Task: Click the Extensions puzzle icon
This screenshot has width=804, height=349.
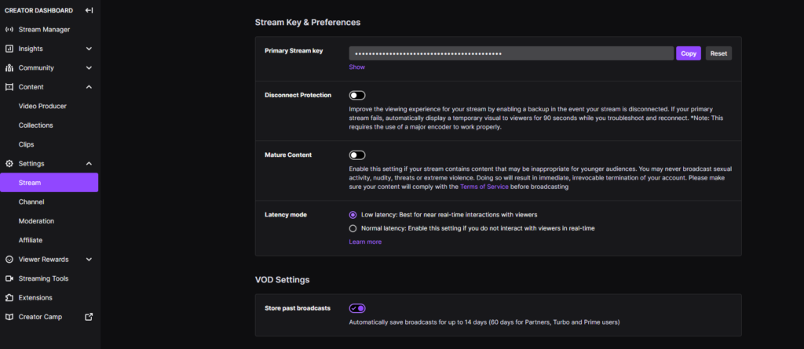Action: pos(9,298)
